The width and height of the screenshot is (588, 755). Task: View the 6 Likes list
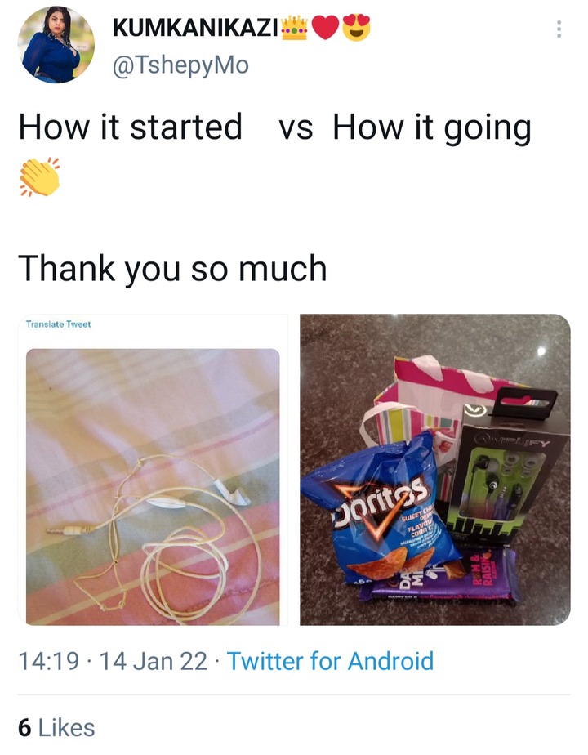point(56,727)
